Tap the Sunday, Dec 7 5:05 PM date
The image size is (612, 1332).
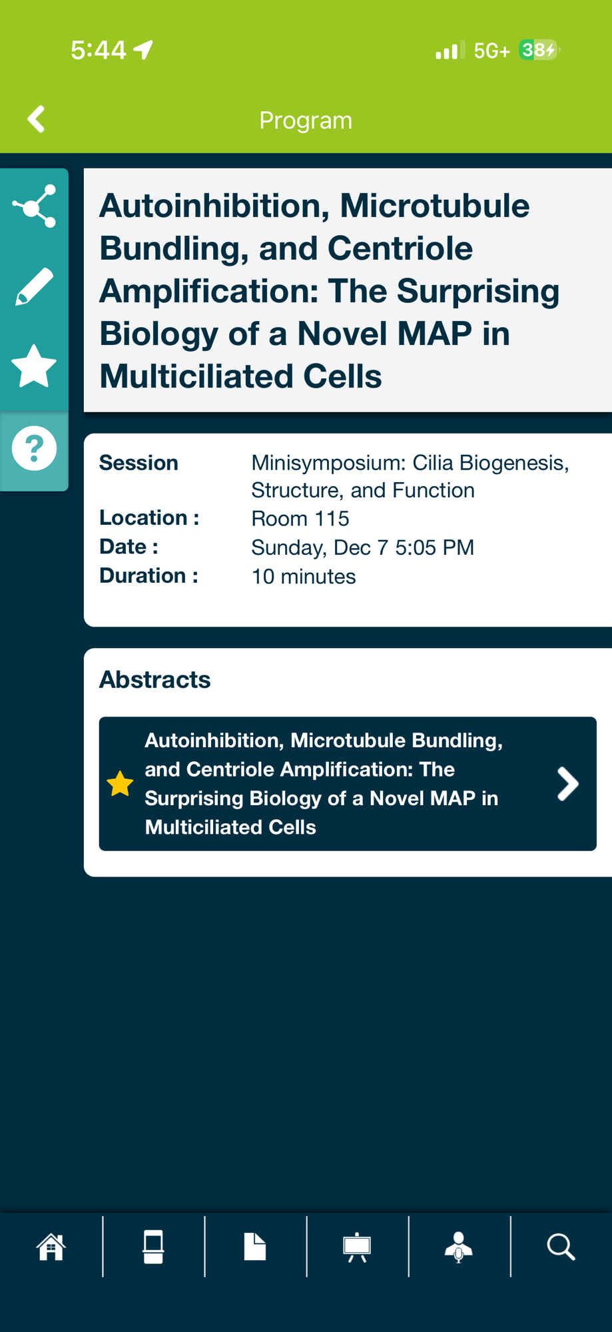[362, 547]
